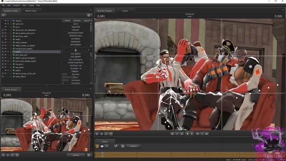The height and width of the screenshot is (161, 286).
Task: Play the animation in secondary viewport
Action: [x=192, y=134]
